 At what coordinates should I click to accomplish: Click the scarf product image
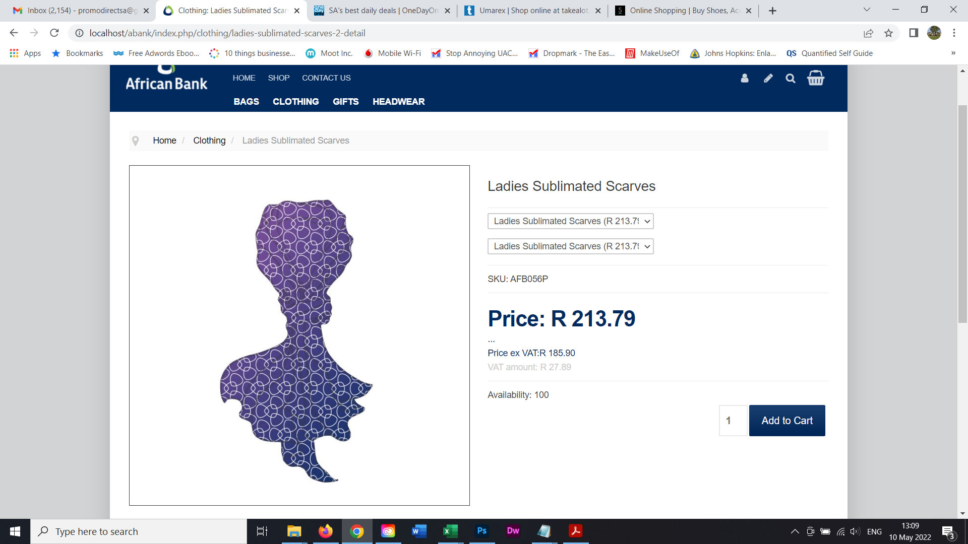pyautogui.click(x=299, y=335)
